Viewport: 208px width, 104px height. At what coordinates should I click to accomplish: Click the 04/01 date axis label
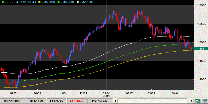[176, 93]
